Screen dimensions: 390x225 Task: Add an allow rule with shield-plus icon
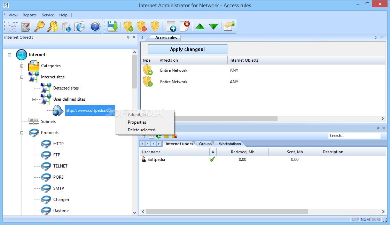[x=128, y=26]
